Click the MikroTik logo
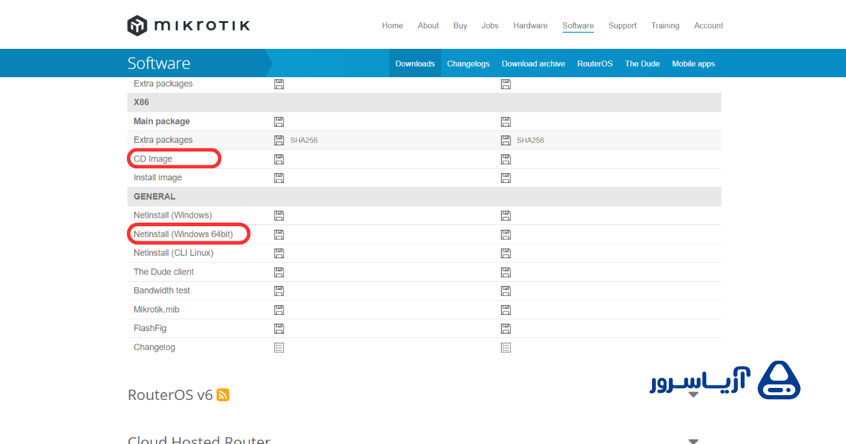Viewport: 846px width, 444px height. coord(189,25)
